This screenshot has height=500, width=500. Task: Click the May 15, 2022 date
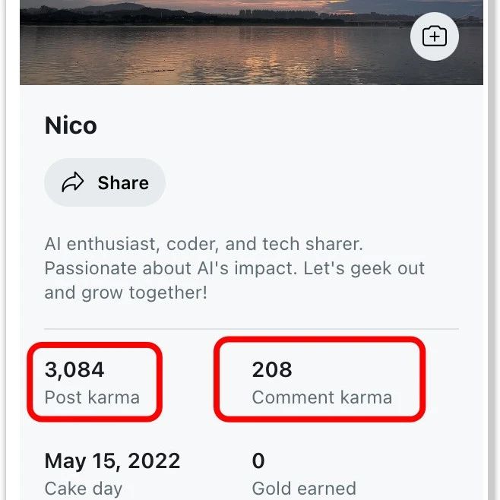(x=112, y=460)
